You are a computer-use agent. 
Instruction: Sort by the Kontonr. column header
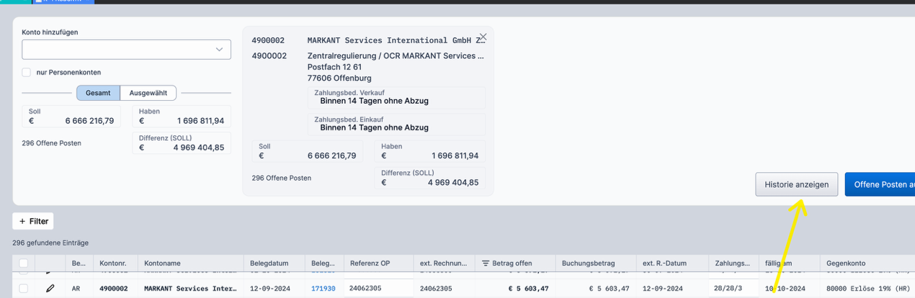(x=112, y=263)
